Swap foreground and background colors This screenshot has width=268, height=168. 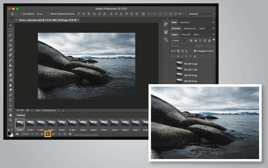click(12, 130)
